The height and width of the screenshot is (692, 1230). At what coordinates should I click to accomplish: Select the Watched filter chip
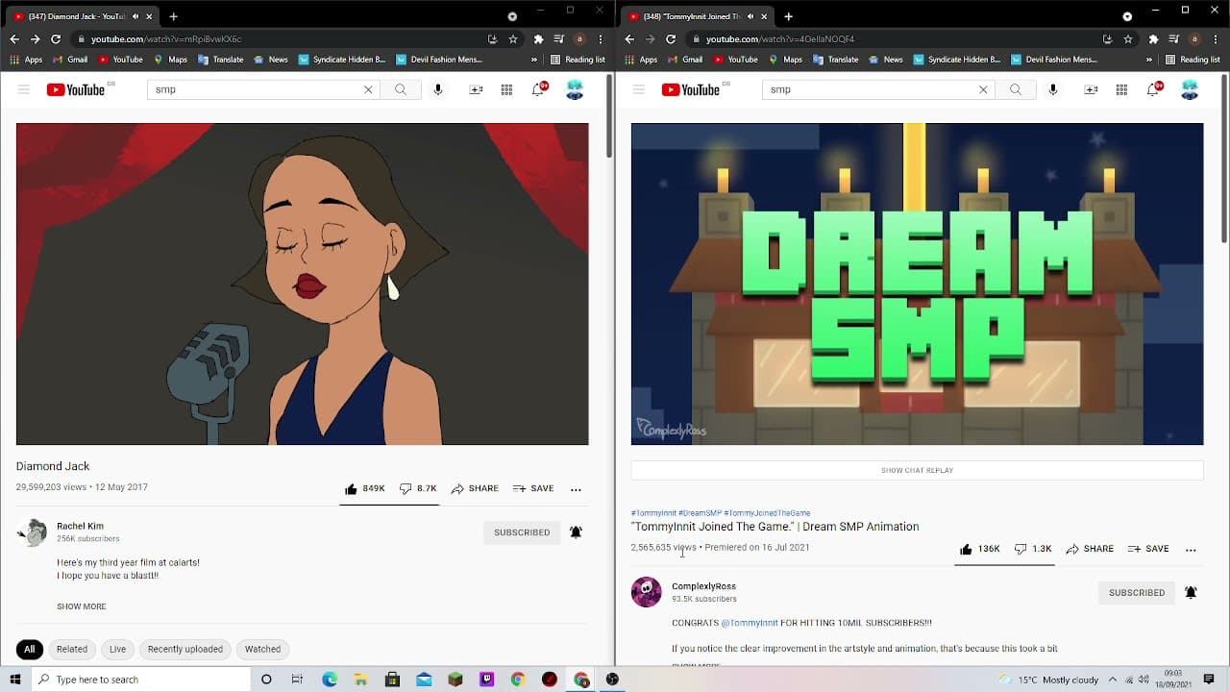(262, 649)
